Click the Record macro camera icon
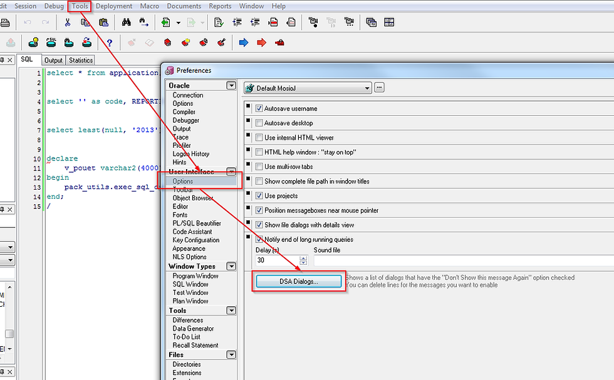Viewport: 614px width, 380px height. [313, 23]
